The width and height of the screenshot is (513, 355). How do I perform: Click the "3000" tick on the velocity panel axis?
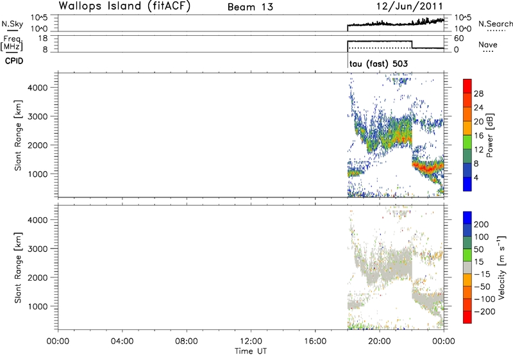pos(38,249)
